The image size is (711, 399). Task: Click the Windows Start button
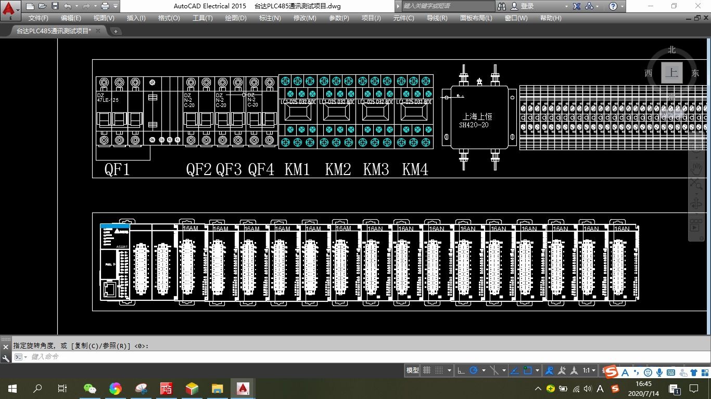tap(12, 388)
